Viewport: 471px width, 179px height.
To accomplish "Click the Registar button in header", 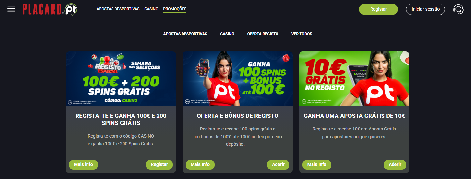I will coord(378,9).
